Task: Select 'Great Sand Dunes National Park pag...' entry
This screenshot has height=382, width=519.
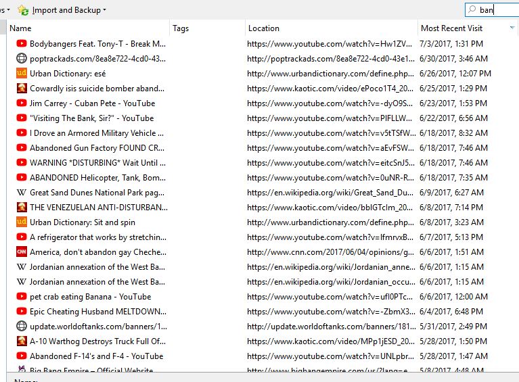Action: pos(97,193)
